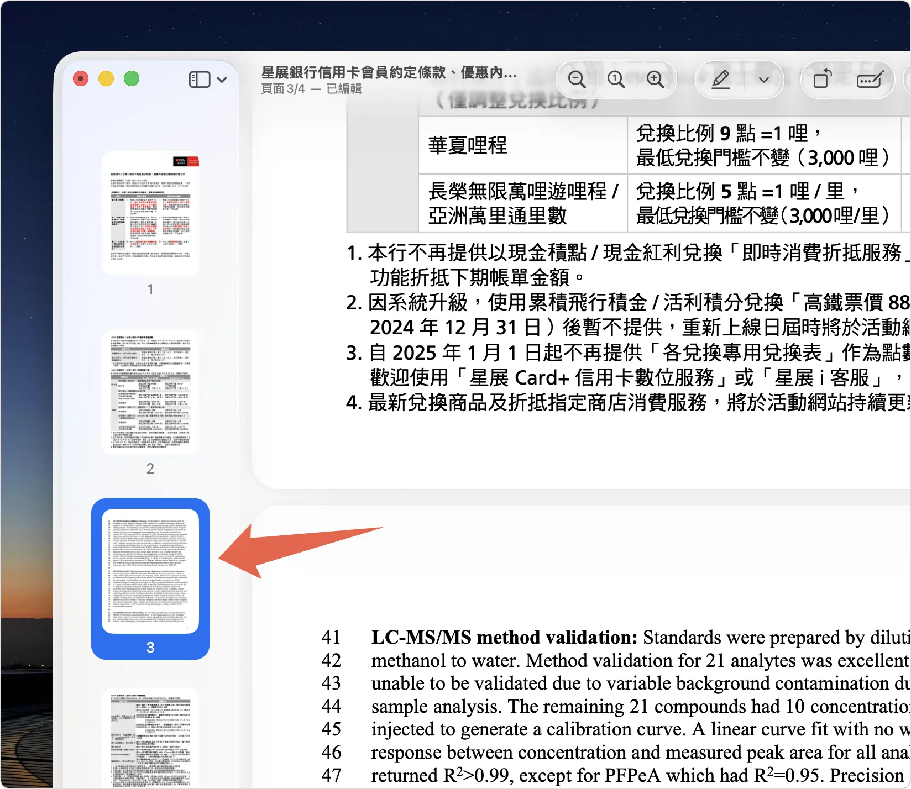Click the 兌換比例 9 點 =1 哩 cell
911x789 pixels.
click(764, 145)
